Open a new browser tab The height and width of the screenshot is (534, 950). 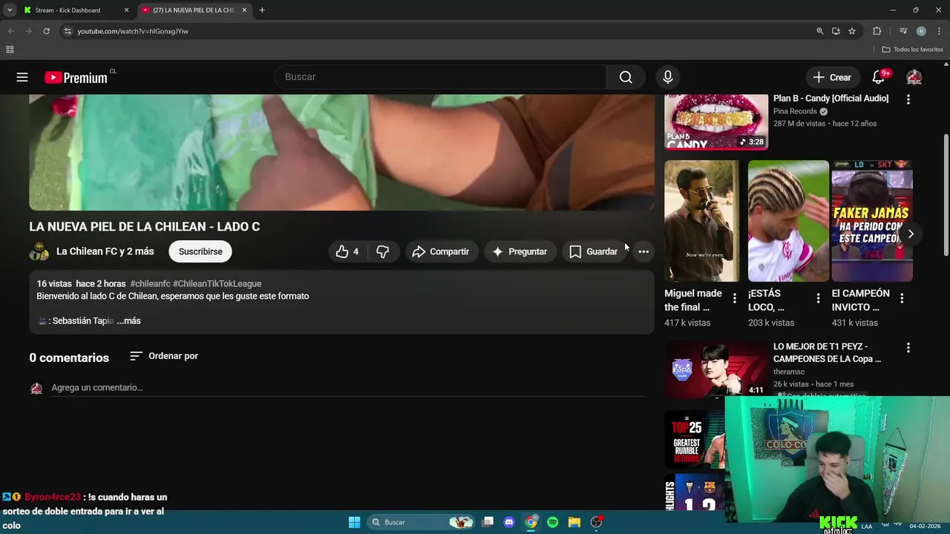tap(262, 10)
